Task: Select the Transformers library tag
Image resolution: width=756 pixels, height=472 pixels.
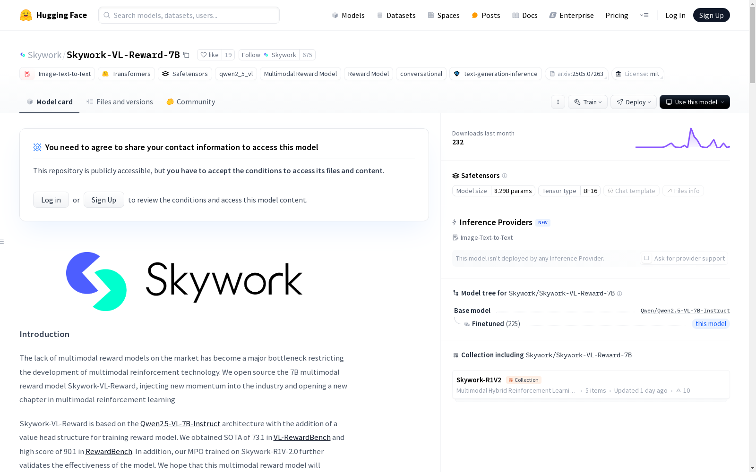Action: tap(126, 74)
